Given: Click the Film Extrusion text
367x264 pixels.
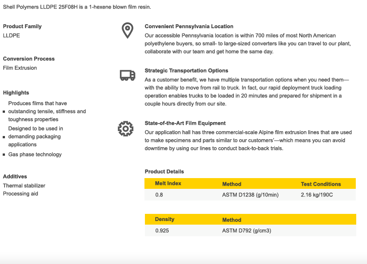Looking at the screenshot, I should coord(20,68).
